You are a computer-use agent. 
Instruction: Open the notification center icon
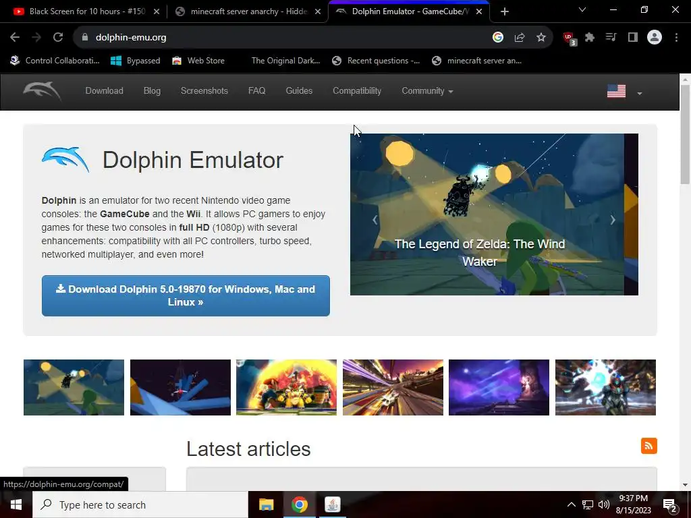(x=670, y=506)
